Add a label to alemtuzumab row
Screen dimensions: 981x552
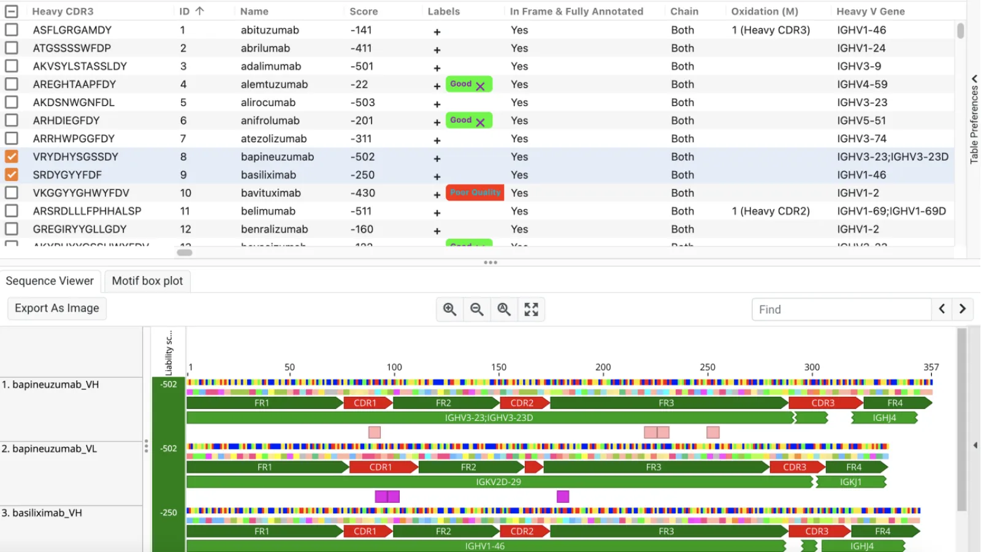tap(437, 86)
